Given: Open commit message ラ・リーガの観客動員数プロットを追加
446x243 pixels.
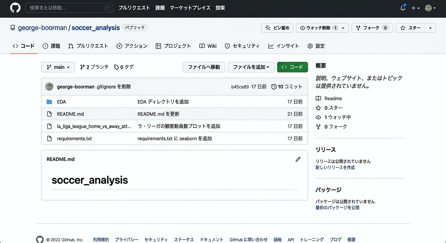Looking at the screenshot, I should coord(179,126).
